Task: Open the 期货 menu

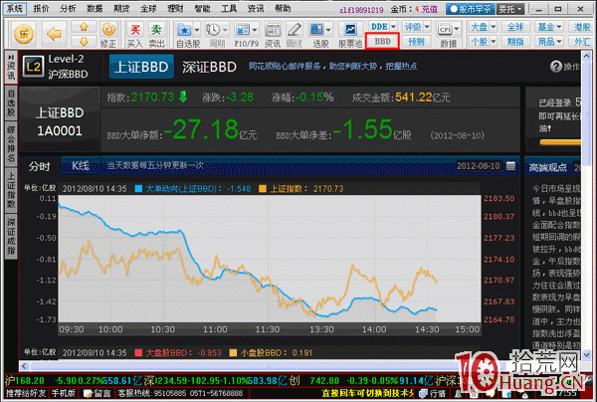Action: [x=121, y=8]
